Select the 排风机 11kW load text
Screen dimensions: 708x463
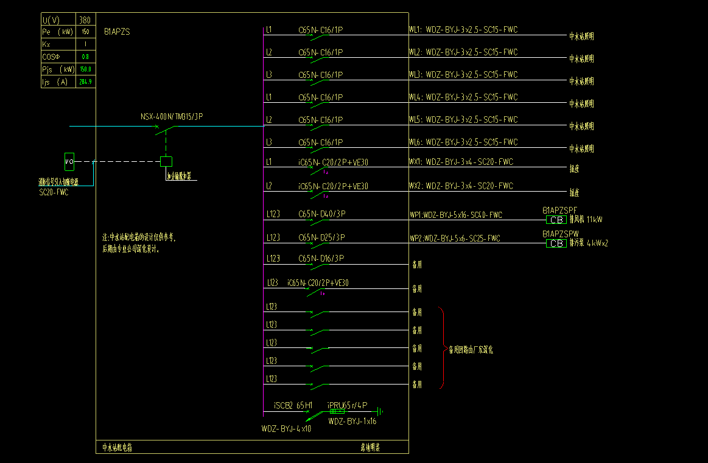coord(586,219)
